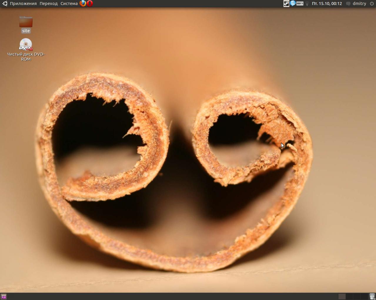Switch to the fourth workspace
The width and height of the screenshot is (376, 300).
364,296
